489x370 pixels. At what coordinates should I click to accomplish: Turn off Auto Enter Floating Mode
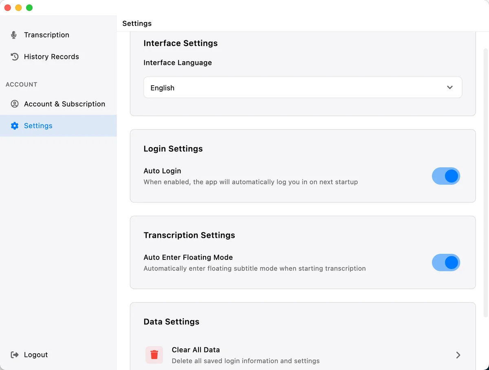(446, 262)
